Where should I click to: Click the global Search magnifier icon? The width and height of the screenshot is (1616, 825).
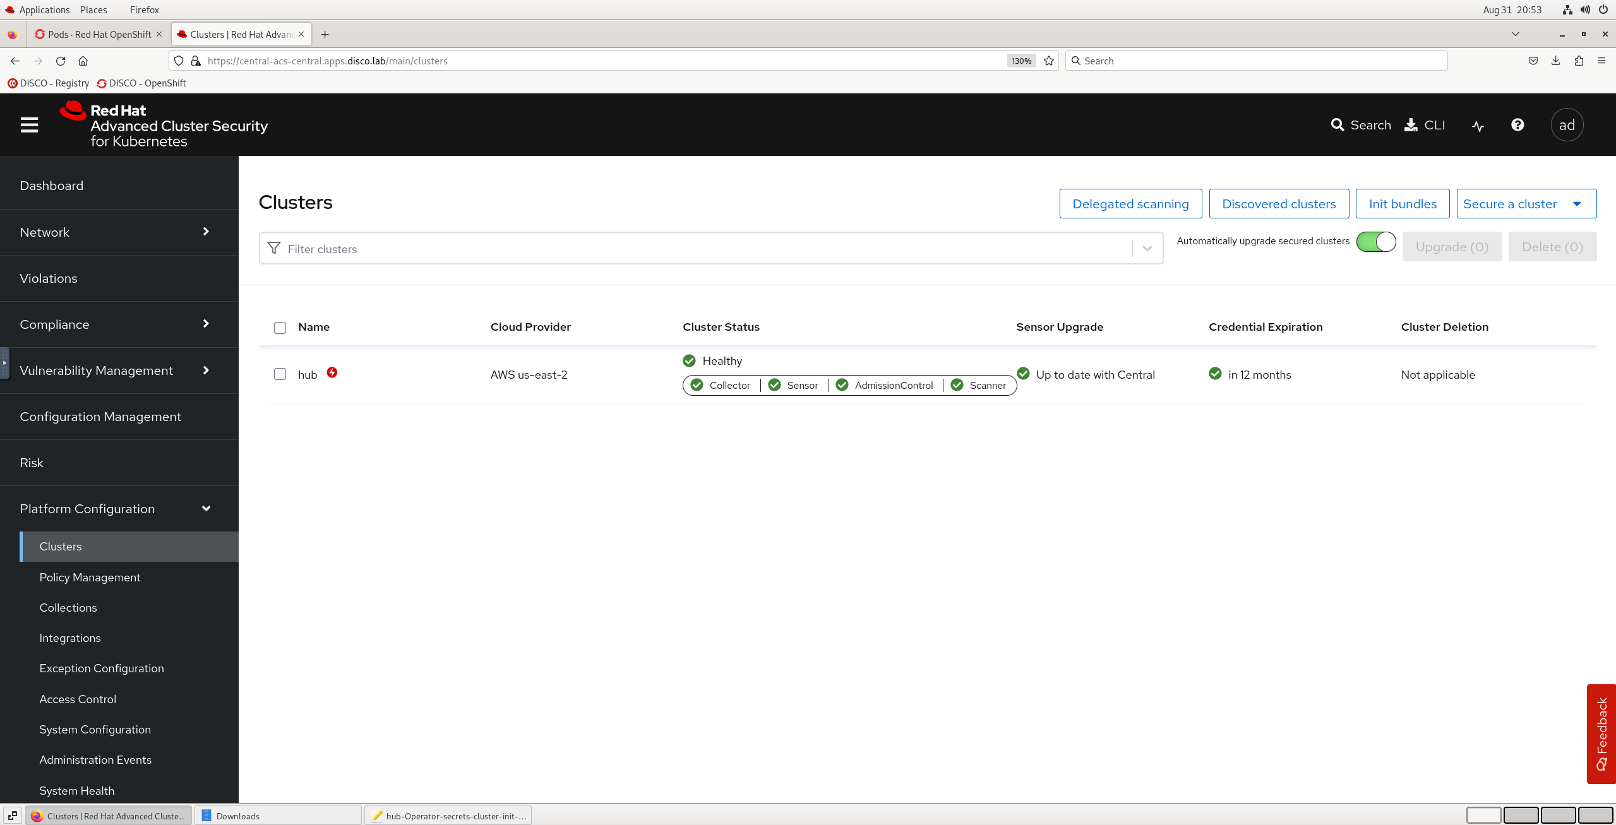[x=1338, y=125]
